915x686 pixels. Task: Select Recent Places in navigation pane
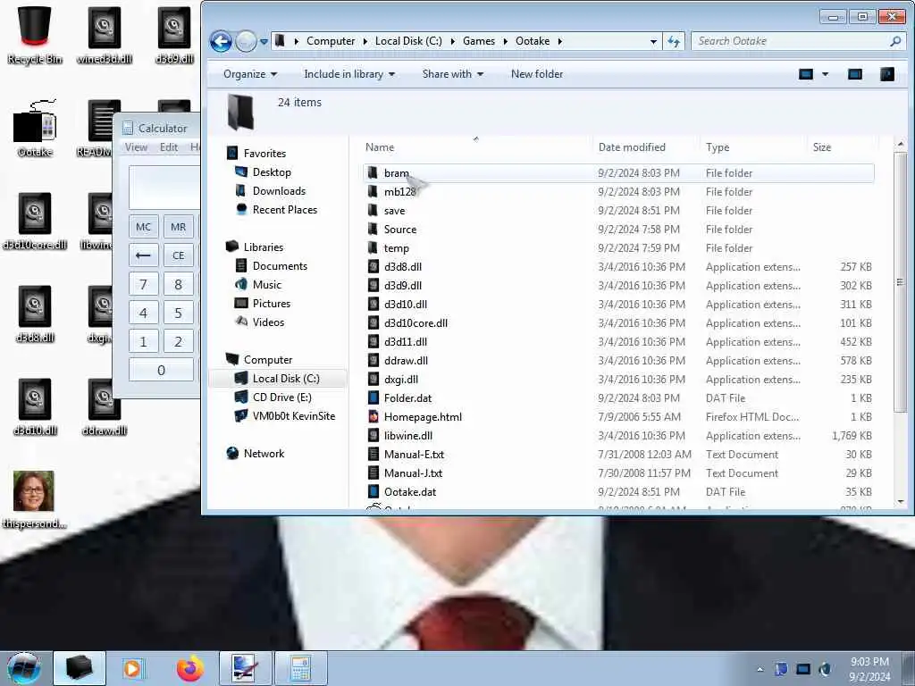285,209
